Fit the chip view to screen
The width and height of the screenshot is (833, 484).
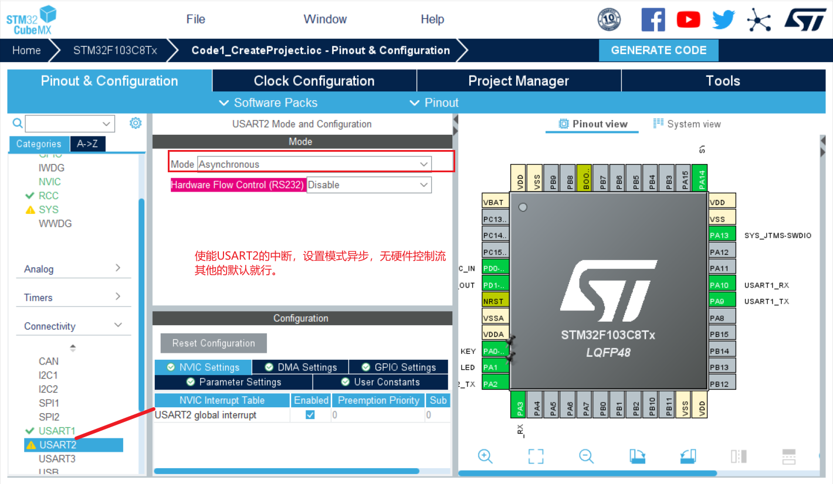[x=536, y=456]
